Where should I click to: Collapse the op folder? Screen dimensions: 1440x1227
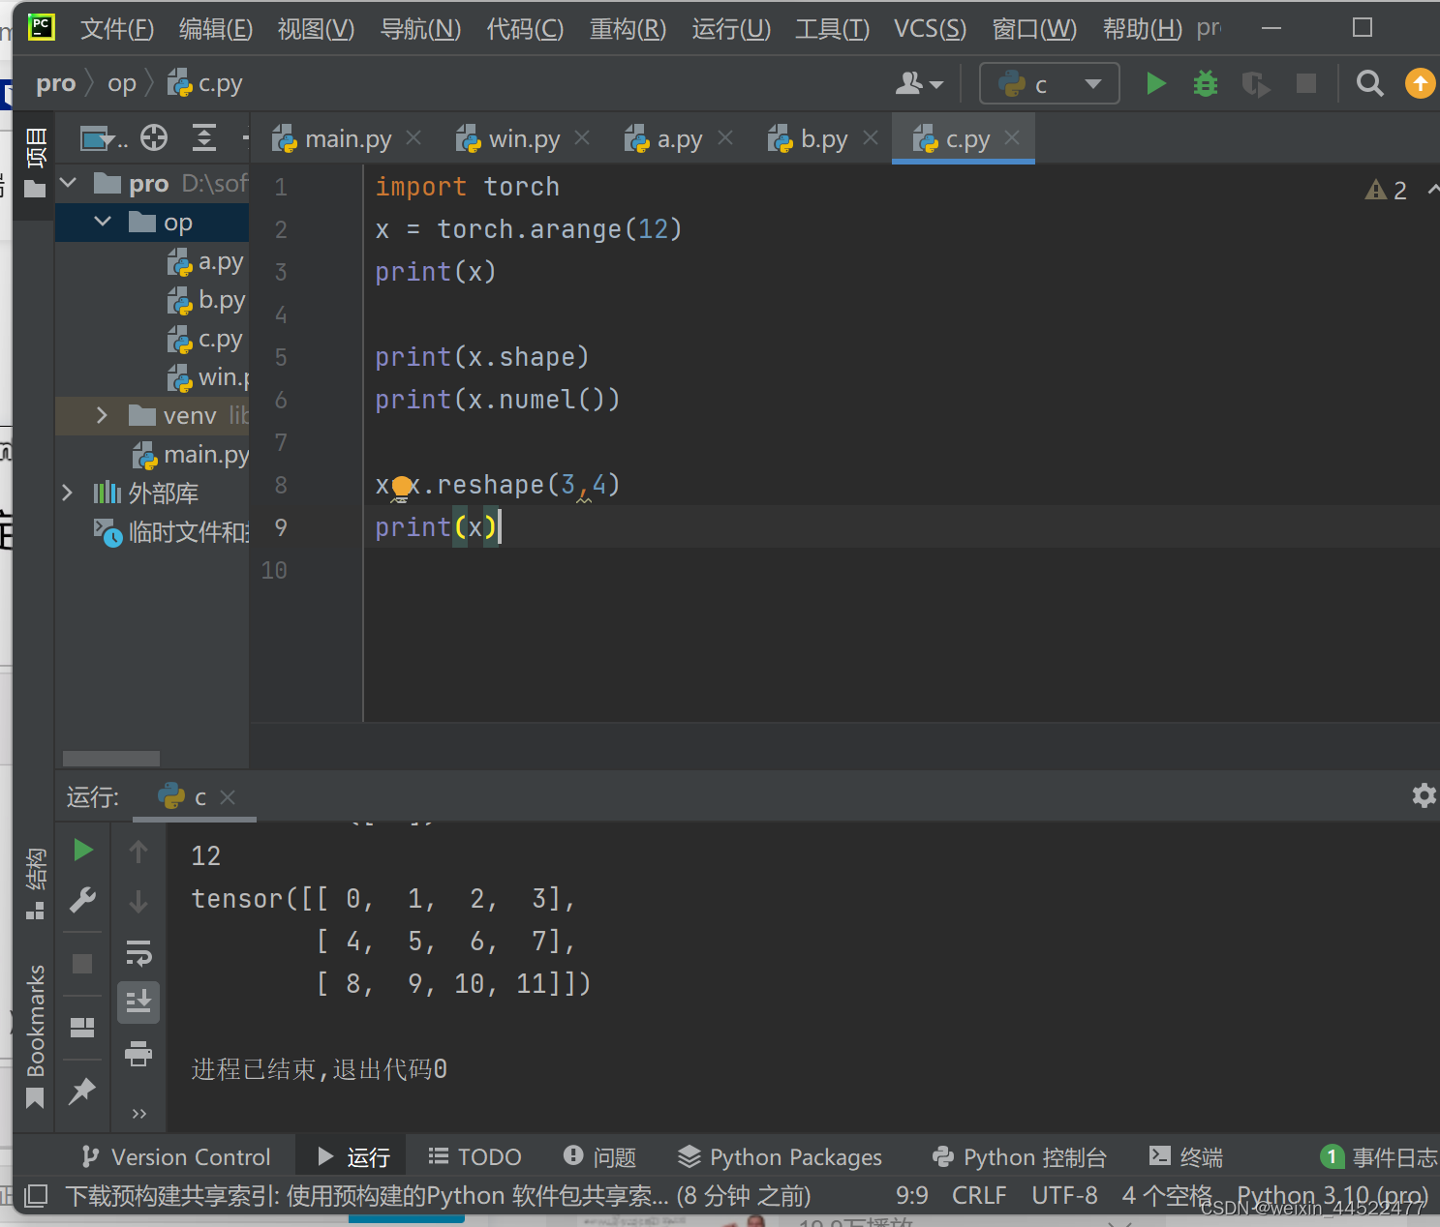(x=103, y=222)
